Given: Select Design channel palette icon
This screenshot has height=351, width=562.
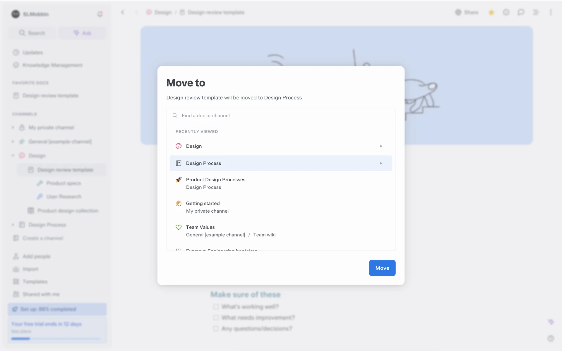Looking at the screenshot, I should (x=179, y=146).
